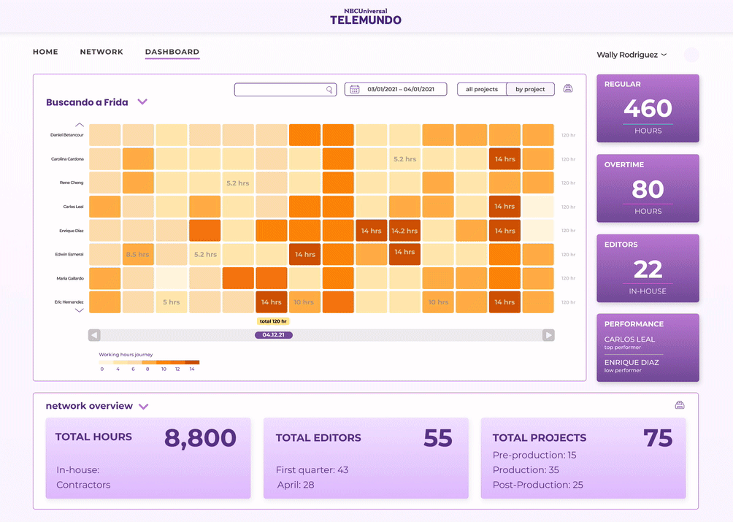Viewport: 733px width, 522px height.
Task: Click the Pre-production: 15 text
Action: tap(534, 455)
